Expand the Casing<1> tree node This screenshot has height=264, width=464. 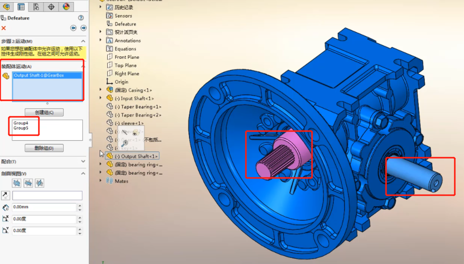[x=100, y=90]
